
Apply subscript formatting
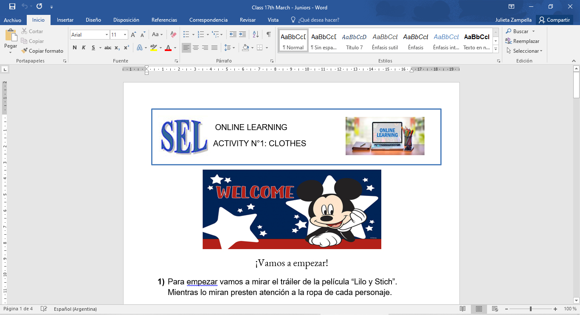(117, 48)
